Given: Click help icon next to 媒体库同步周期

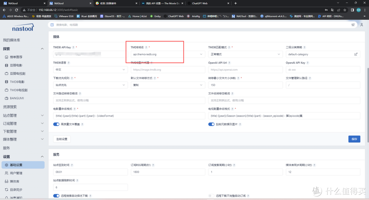Looking at the screenshot, I should click(x=314, y=165).
